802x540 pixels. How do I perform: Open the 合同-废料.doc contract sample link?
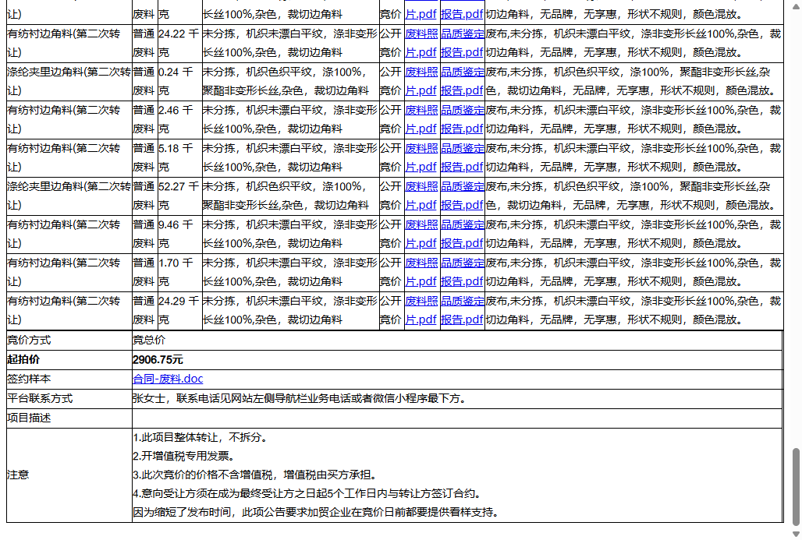[x=167, y=379]
